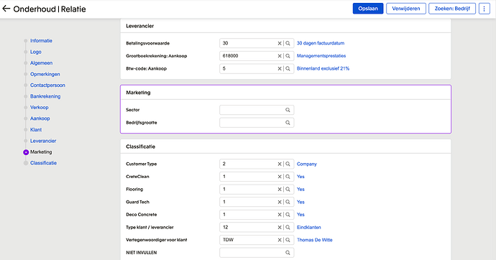Navigate to the Algemeen section

tap(42, 63)
